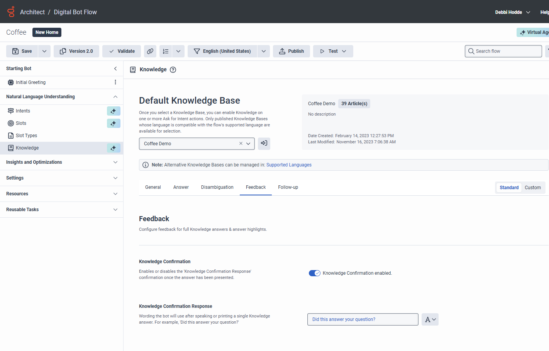Click the link chain icon in toolbar
This screenshot has height=351, width=549.
pos(150,51)
